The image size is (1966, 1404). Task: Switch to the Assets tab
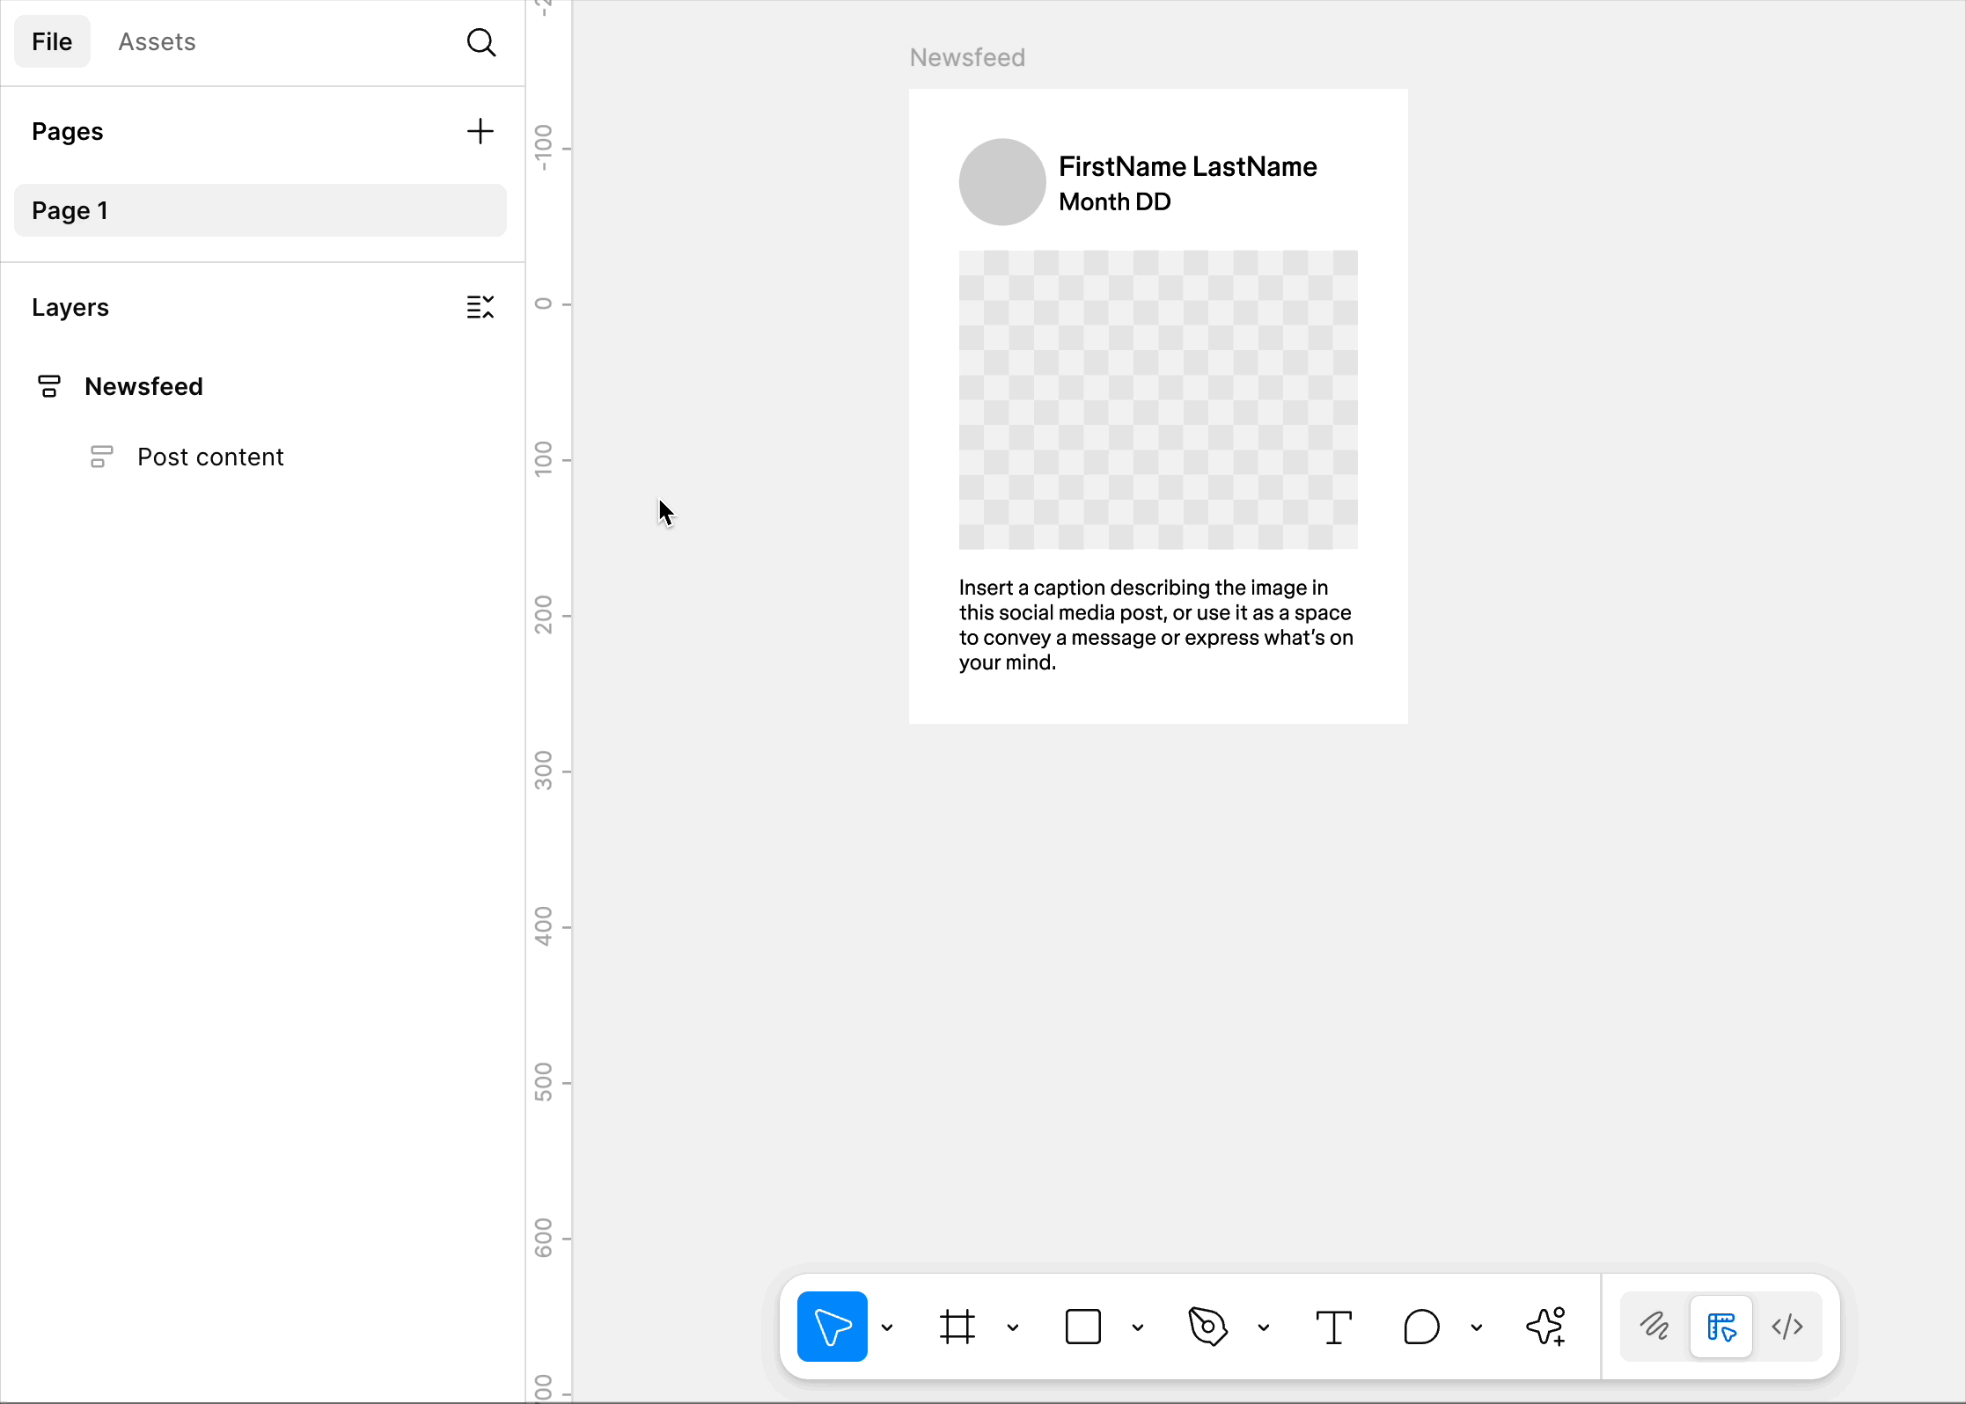tap(158, 41)
